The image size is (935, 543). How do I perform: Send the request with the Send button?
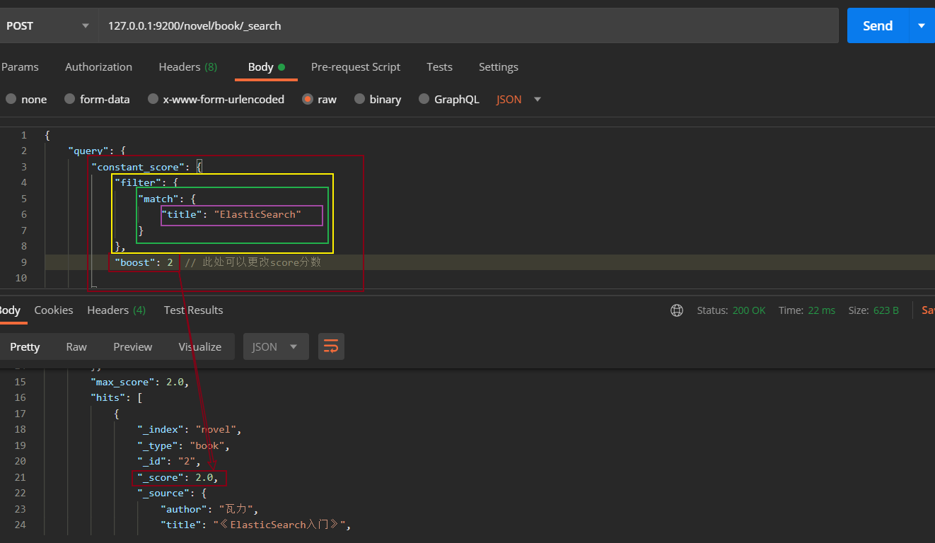[878, 25]
